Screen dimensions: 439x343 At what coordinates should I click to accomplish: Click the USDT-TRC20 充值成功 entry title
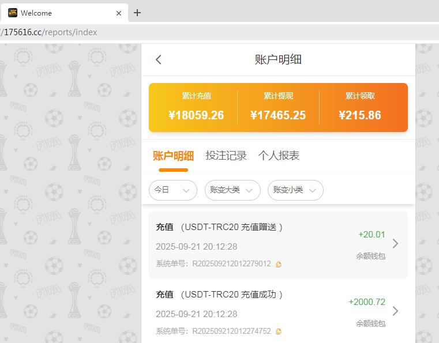point(219,295)
